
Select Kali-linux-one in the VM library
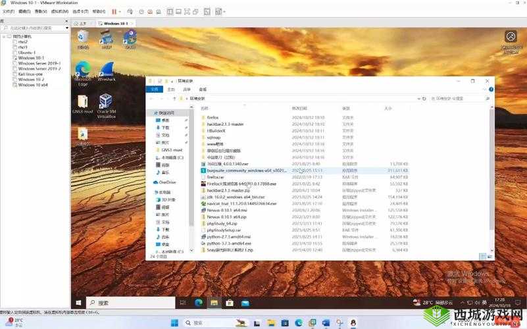point(30,74)
